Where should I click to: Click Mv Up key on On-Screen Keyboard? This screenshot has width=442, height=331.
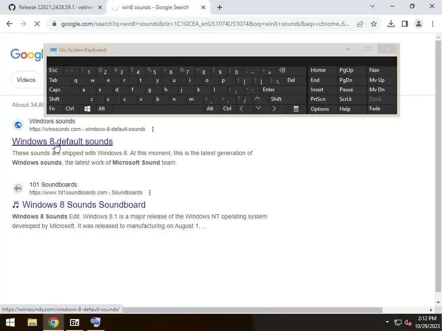click(x=382, y=80)
